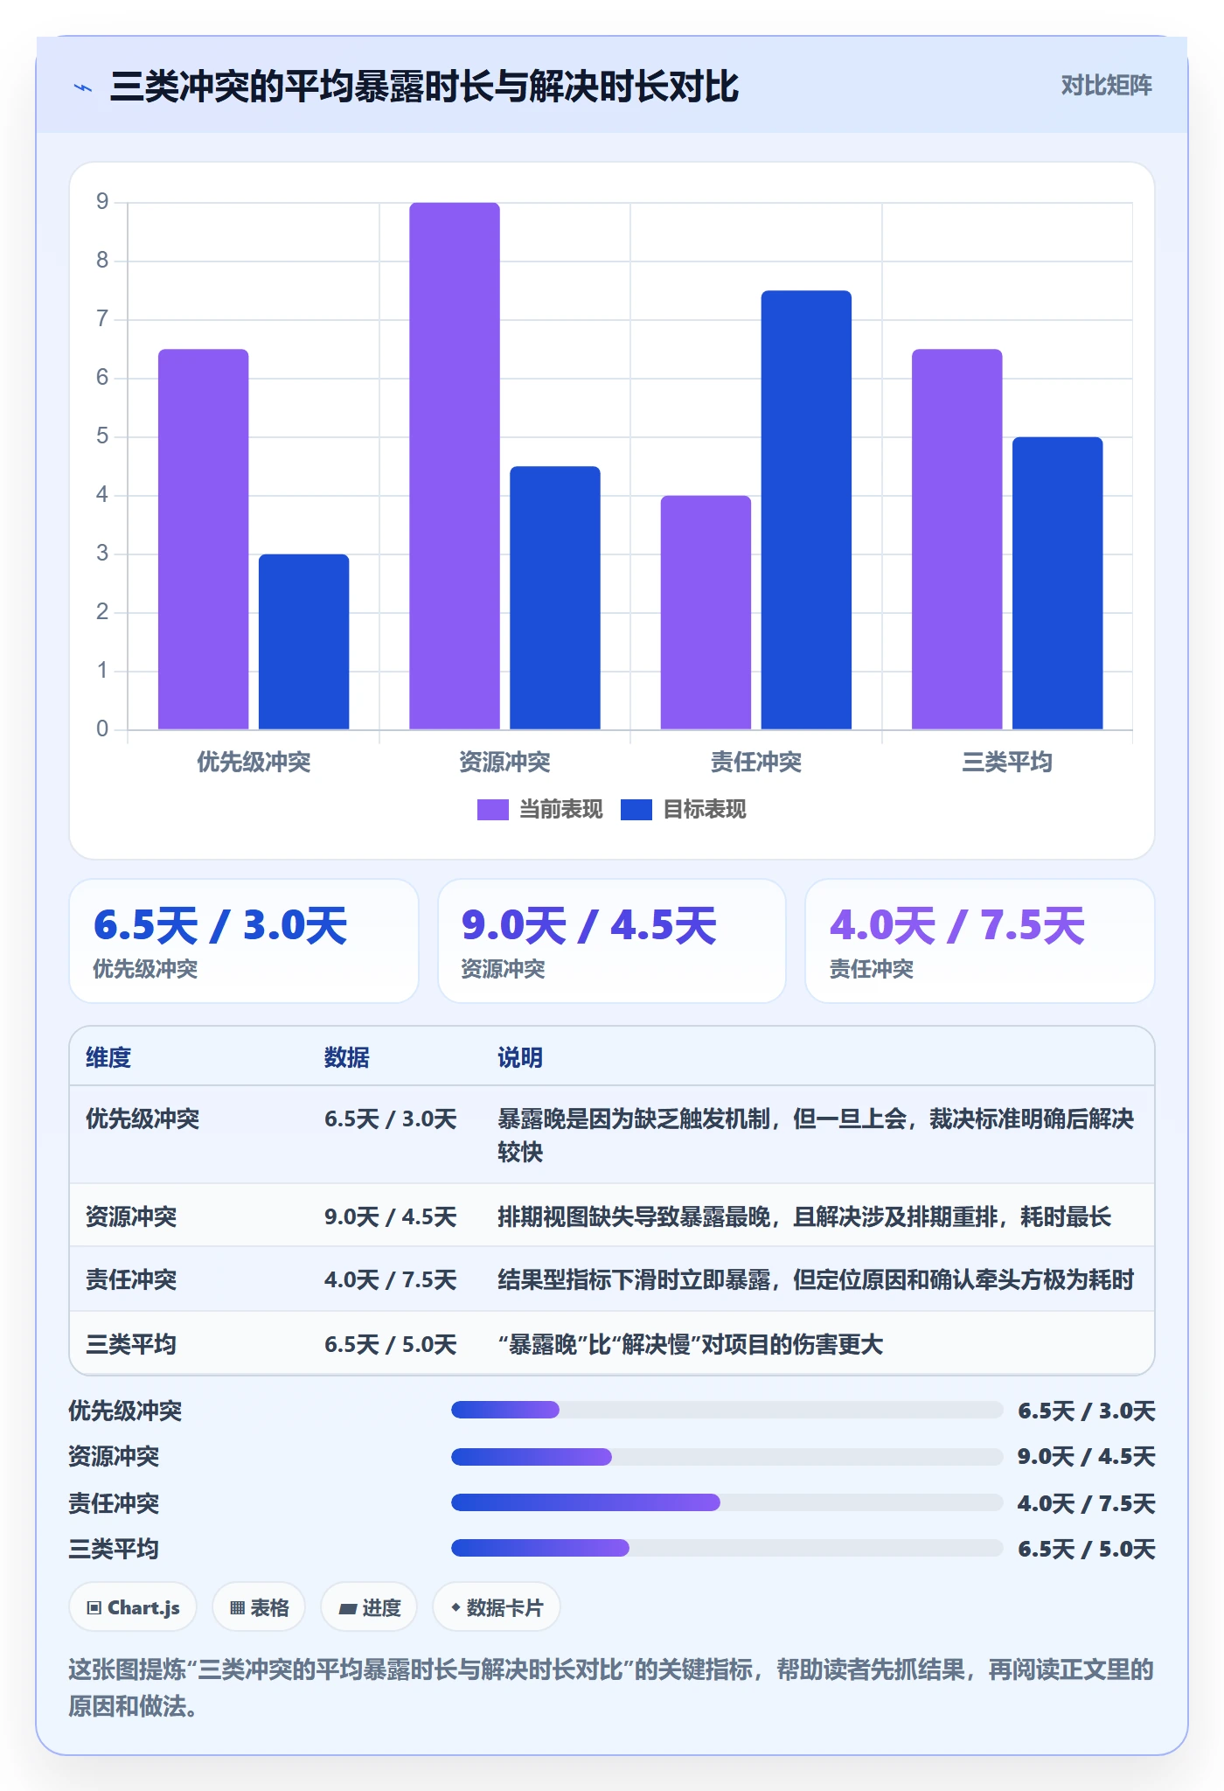Viewport: 1224px width, 1791px height.
Task: Click the purple 责任冲突 current-performance bar
Action: [706, 612]
